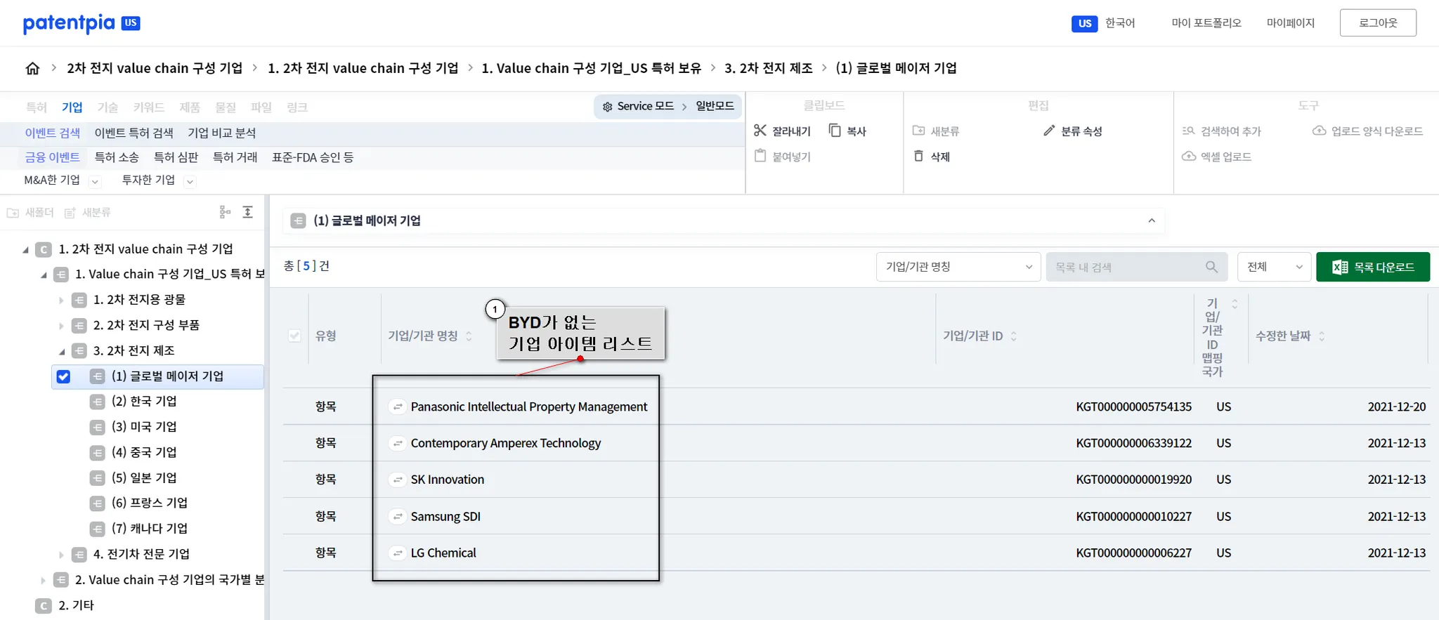Click the link icon beside SK Innovation
The width and height of the screenshot is (1439, 620).
point(398,480)
